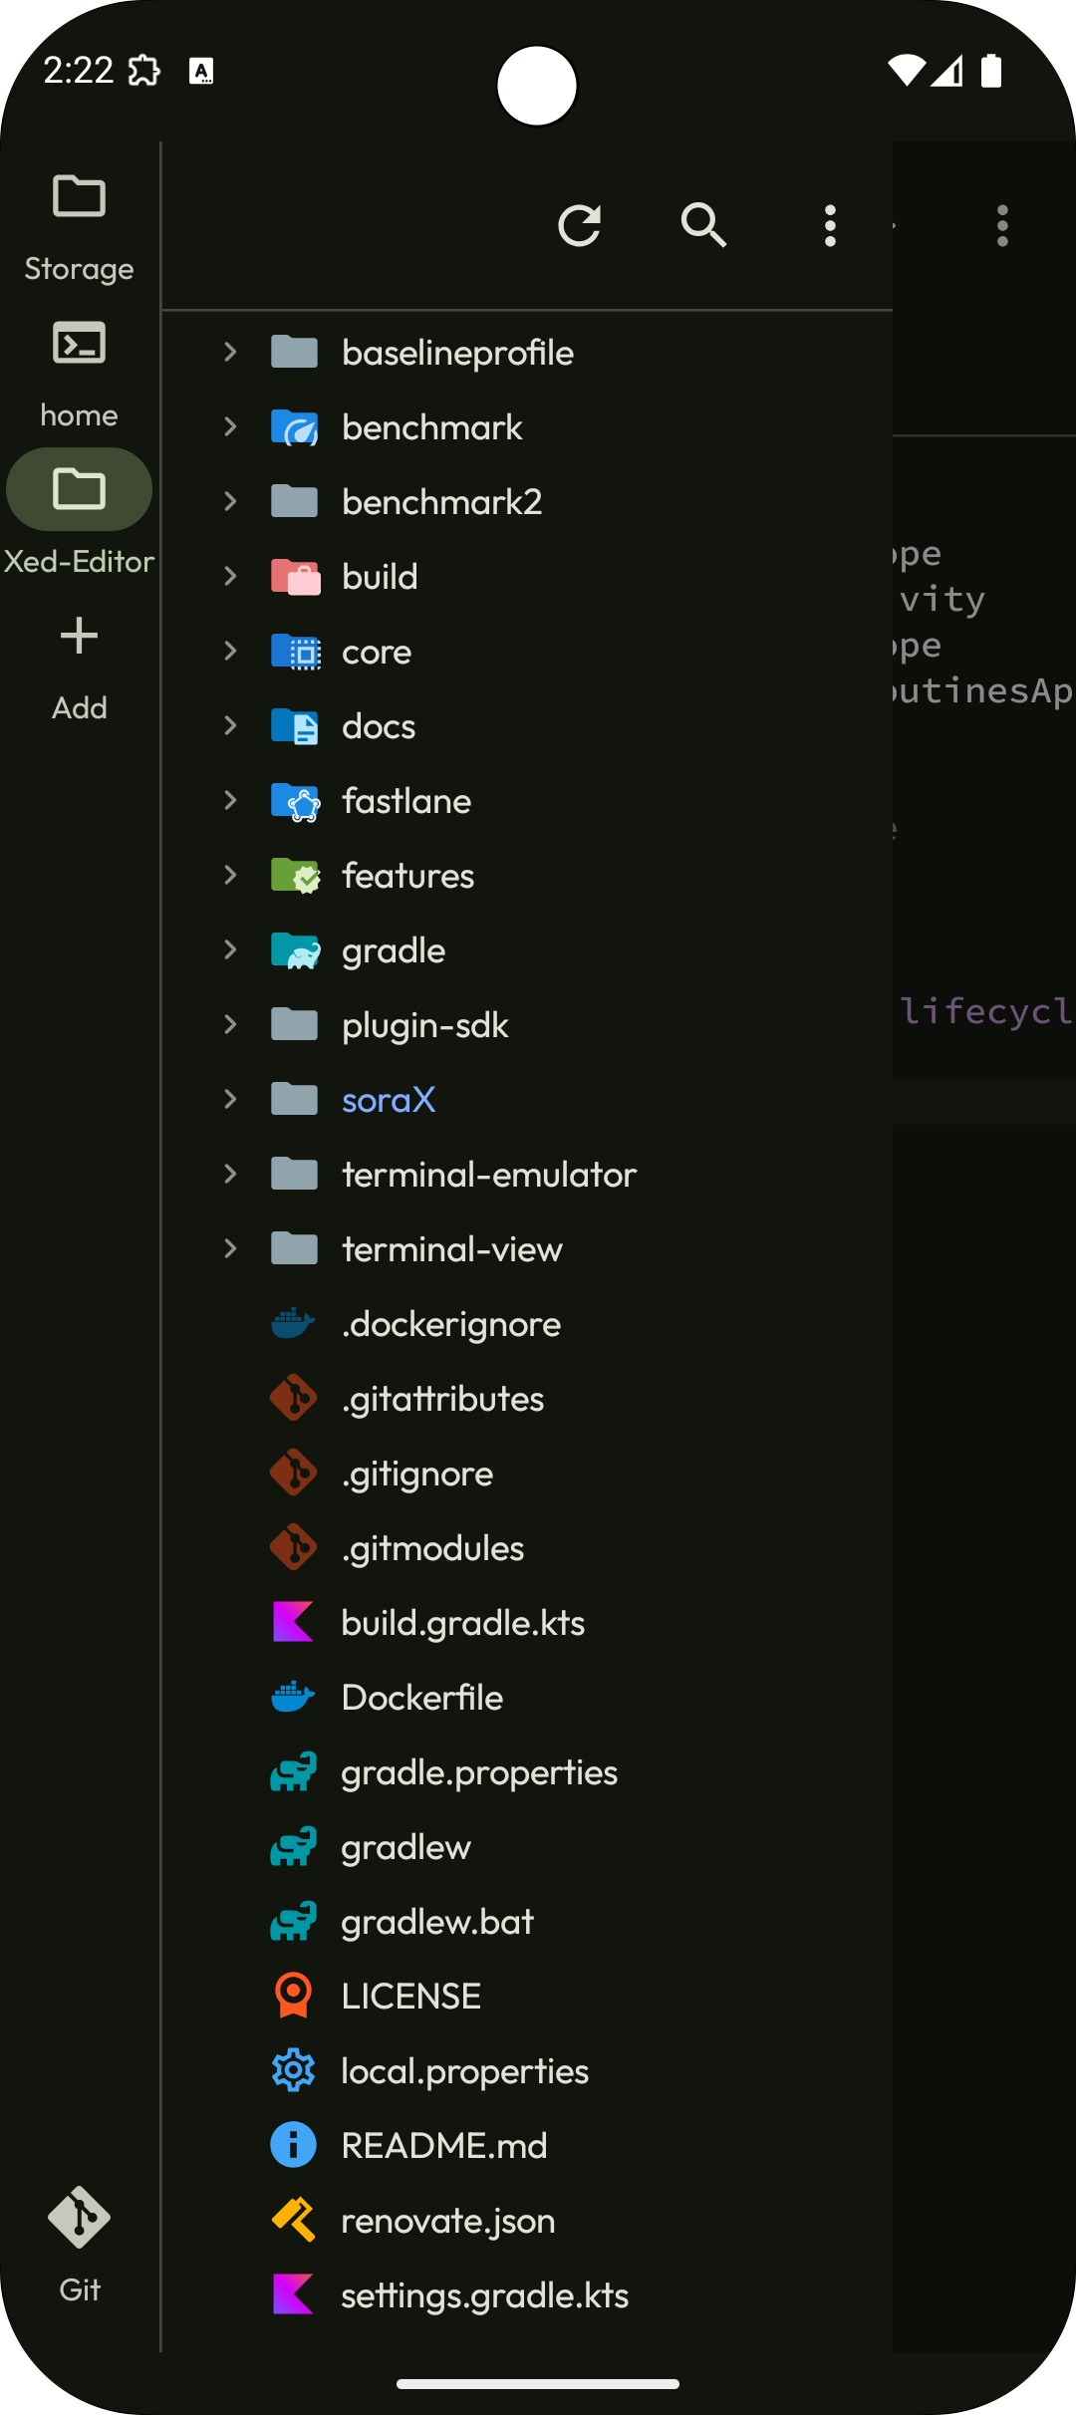Click the features folder icon

(x=295, y=876)
